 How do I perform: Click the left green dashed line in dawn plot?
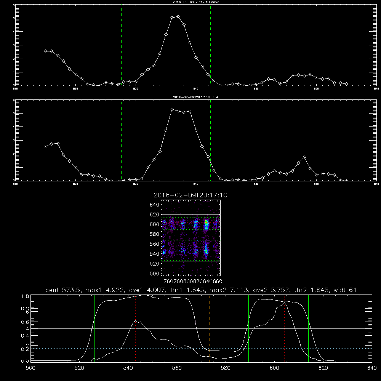121,45
